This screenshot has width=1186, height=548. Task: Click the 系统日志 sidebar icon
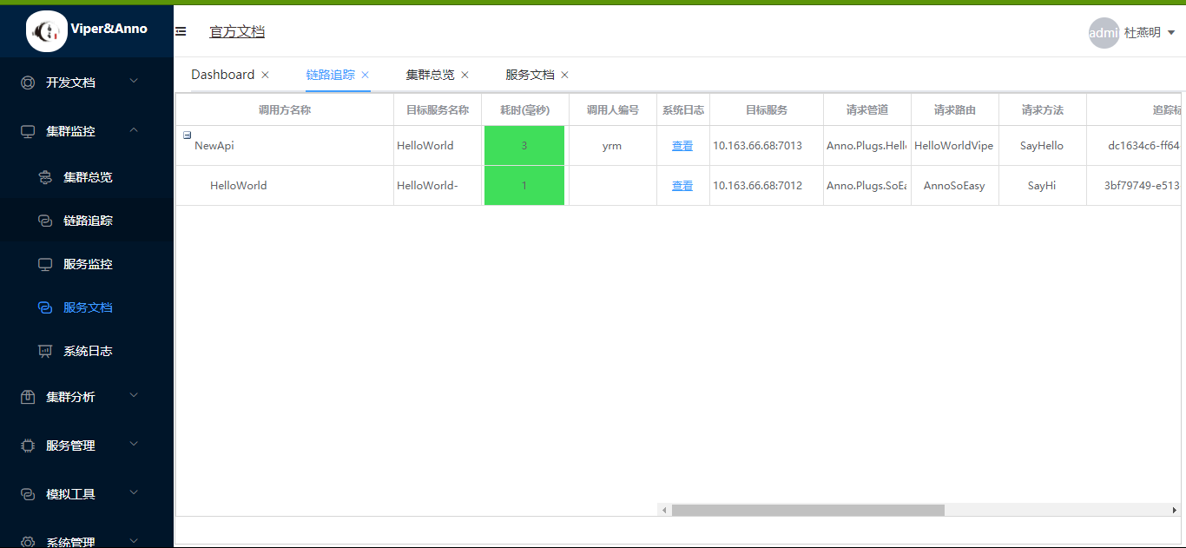click(x=45, y=351)
